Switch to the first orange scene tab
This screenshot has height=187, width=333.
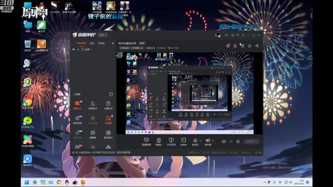pos(81,43)
